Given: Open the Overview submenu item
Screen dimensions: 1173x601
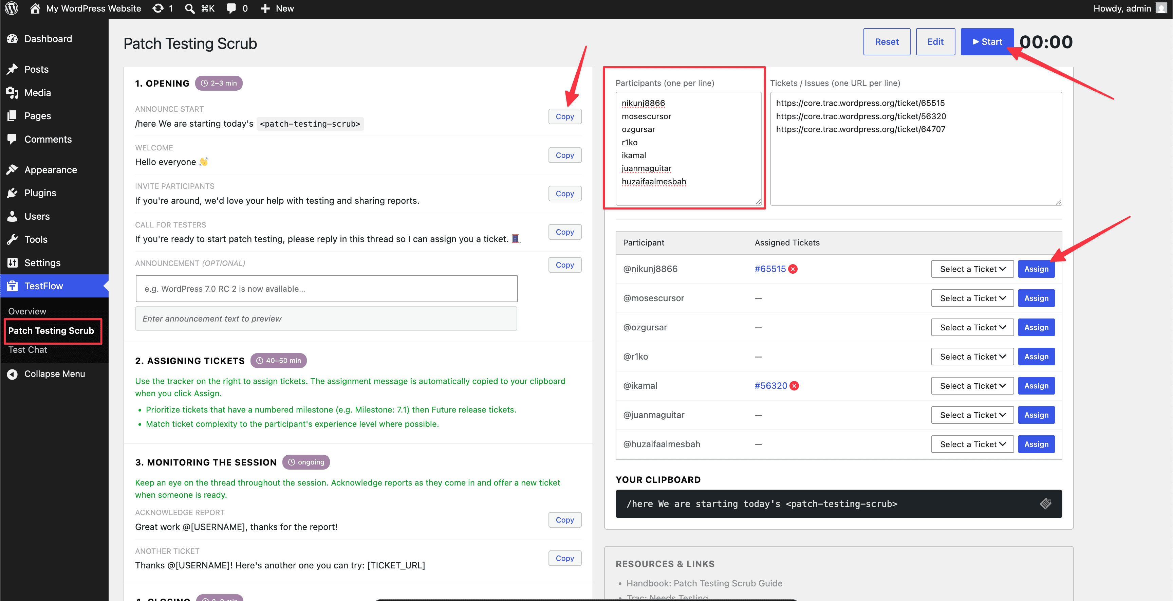Looking at the screenshot, I should click(x=27, y=311).
